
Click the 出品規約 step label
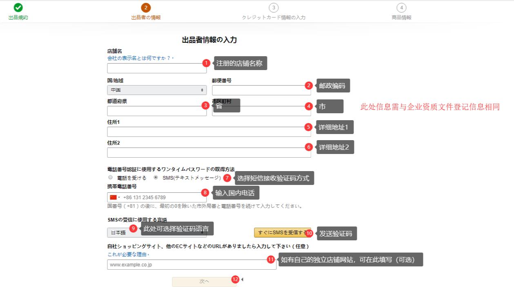(18, 18)
